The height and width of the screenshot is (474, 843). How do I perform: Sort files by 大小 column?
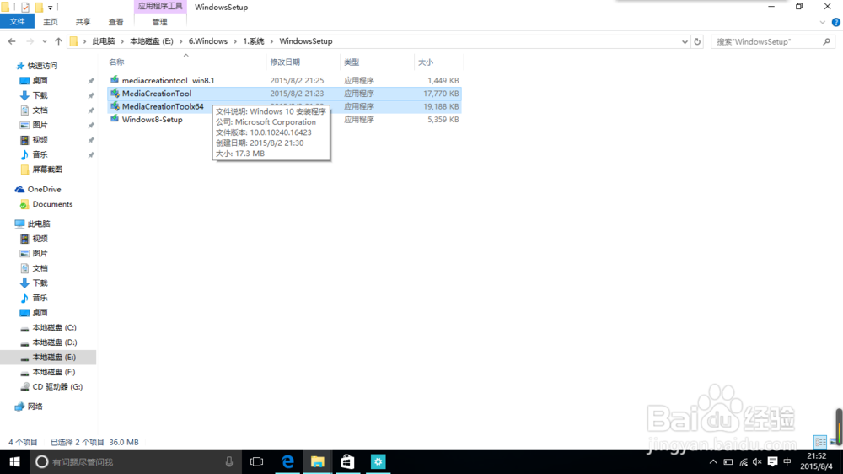425,62
